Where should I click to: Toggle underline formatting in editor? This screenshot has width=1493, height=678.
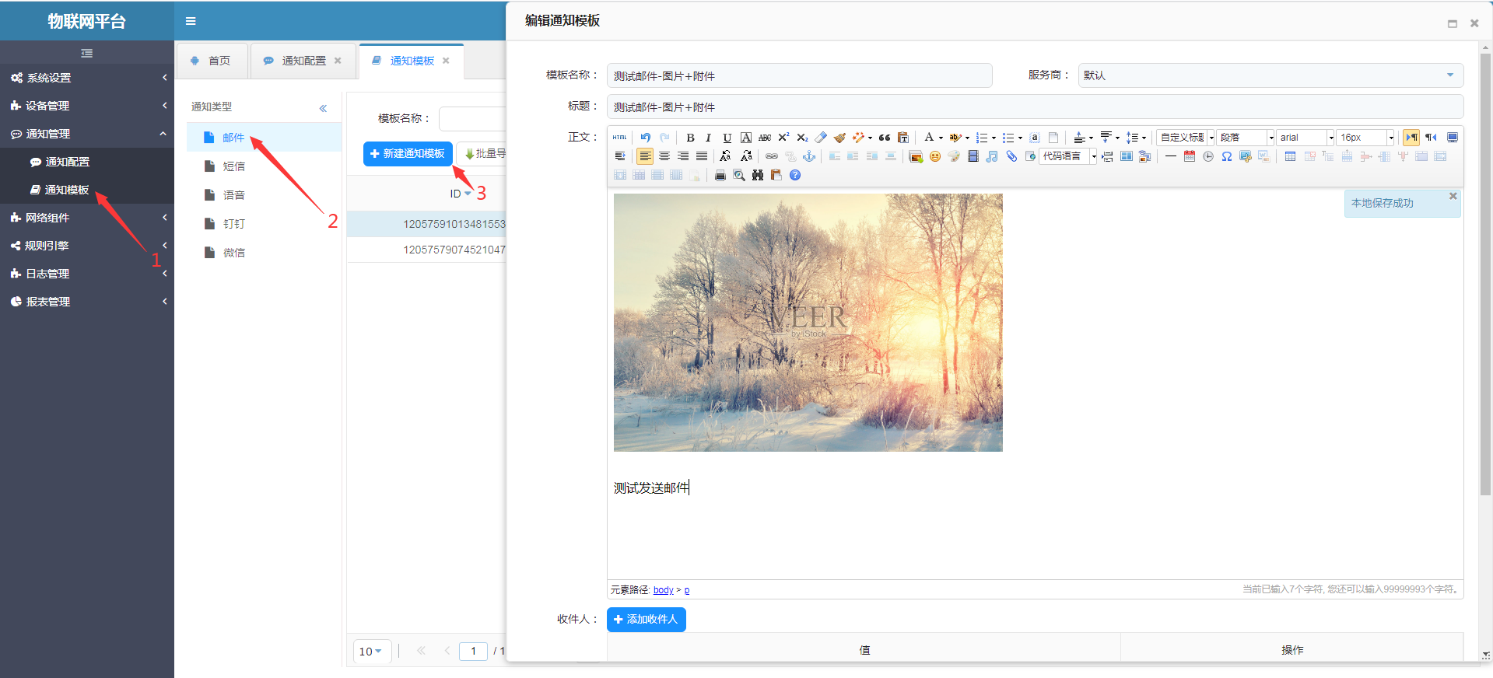click(727, 138)
